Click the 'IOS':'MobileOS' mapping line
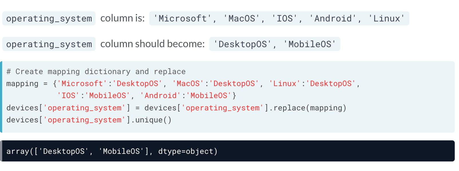This screenshot has height=171, width=459. point(147,96)
